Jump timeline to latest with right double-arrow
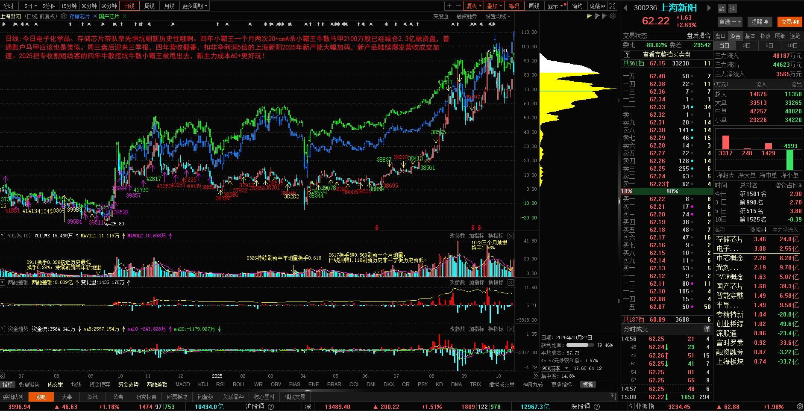Image resolution: width=804 pixels, height=411 pixels. [x=536, y=376]
